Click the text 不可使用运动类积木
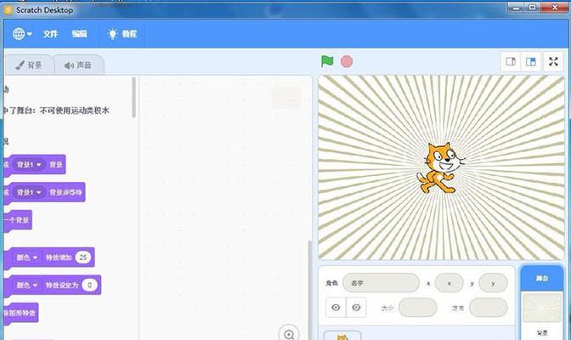Screen dimensions: 571x340 pyautogui.click(x=74, y=110)
